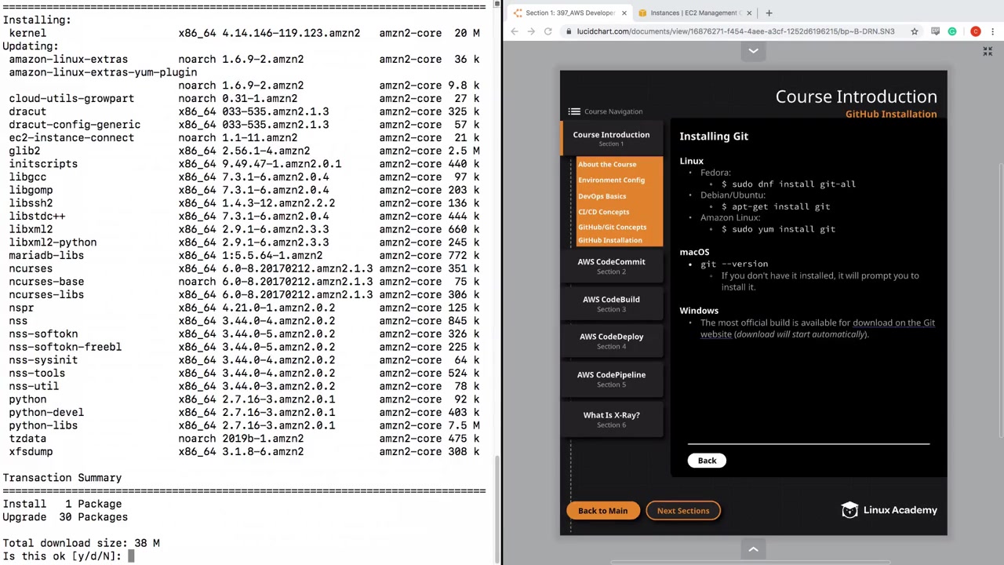Click the GitHub Installation orange subtitle
This screenshot has width=1004, height=565.
pos(891,114)
